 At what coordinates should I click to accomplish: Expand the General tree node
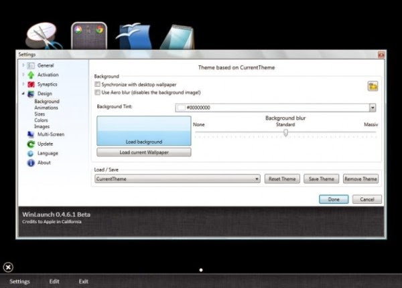coord(23,65)
